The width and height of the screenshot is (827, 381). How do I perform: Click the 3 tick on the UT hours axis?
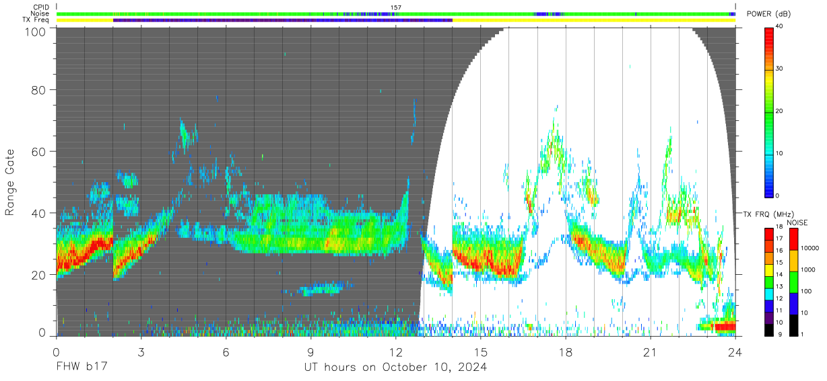pos(141,352)
